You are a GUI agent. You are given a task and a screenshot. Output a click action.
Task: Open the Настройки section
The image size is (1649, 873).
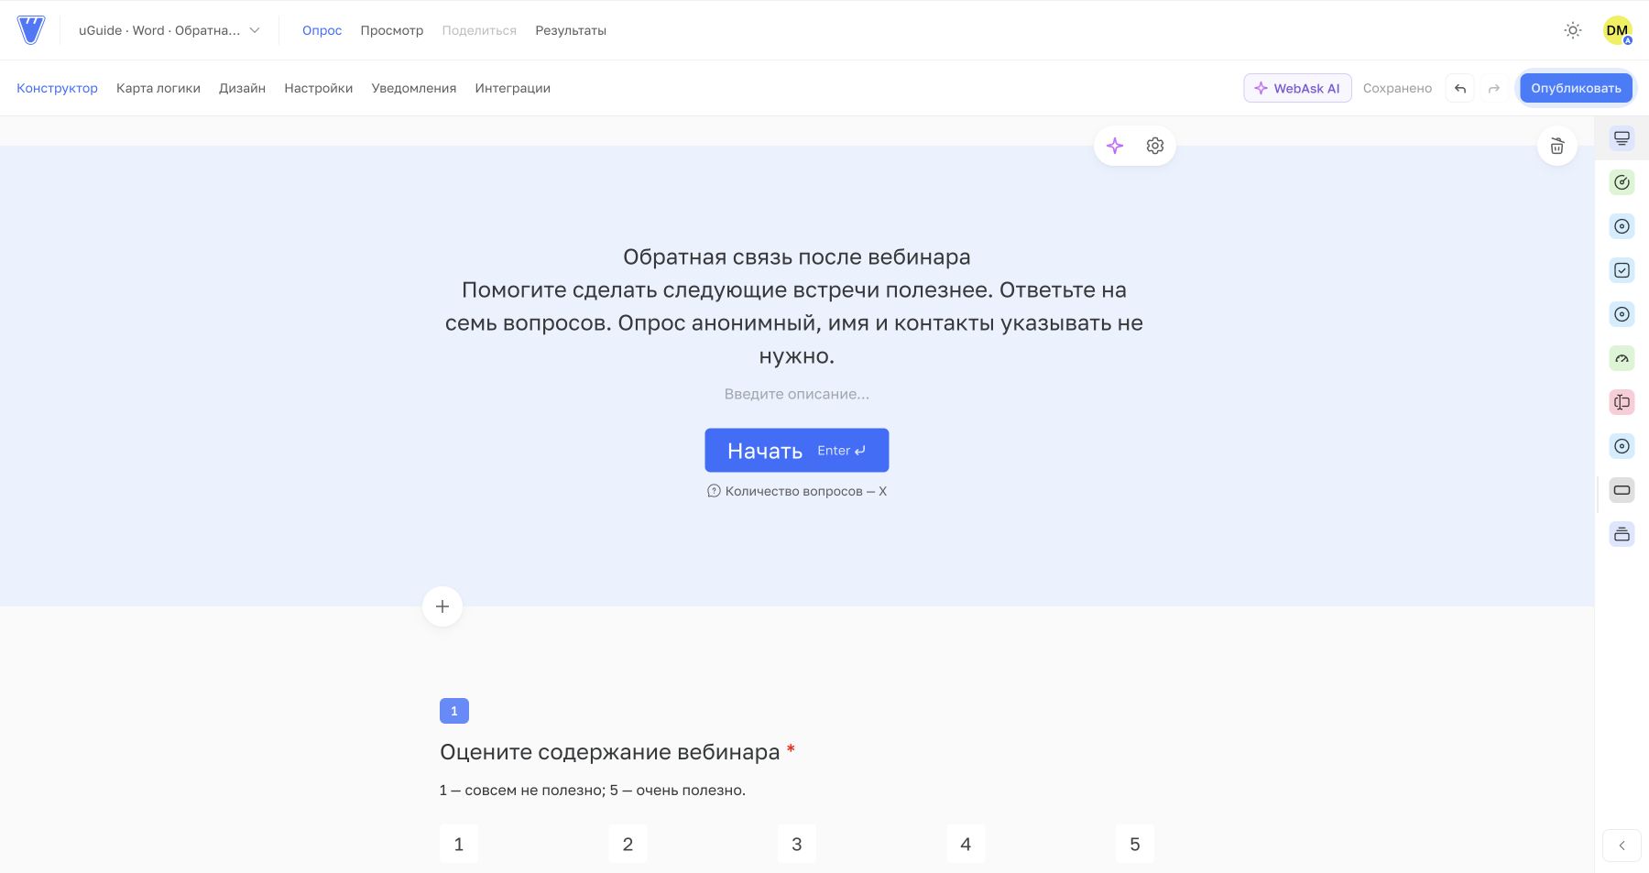click(x=318, y=88)
